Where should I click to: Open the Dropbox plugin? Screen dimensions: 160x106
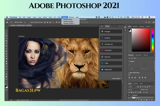coord(111,38)
